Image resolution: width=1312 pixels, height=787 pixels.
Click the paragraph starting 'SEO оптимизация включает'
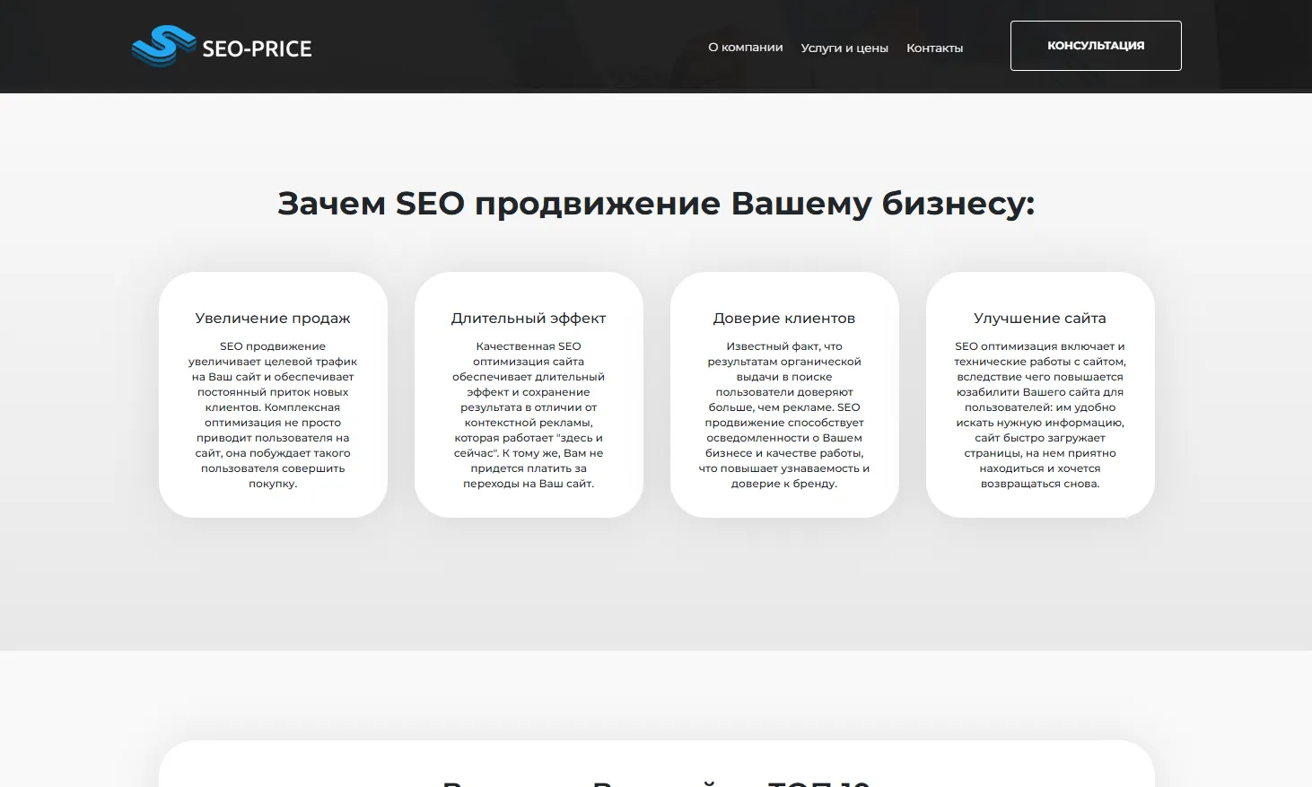[1039, 415]
